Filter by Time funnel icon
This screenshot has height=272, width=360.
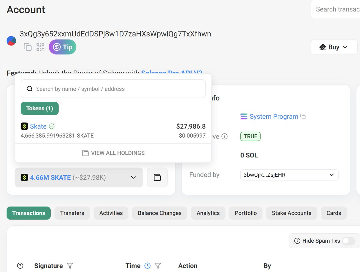point(158,266)
